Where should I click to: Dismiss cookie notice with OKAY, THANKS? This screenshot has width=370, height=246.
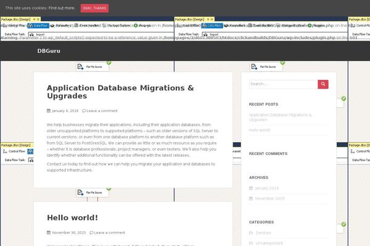(94, 8)
